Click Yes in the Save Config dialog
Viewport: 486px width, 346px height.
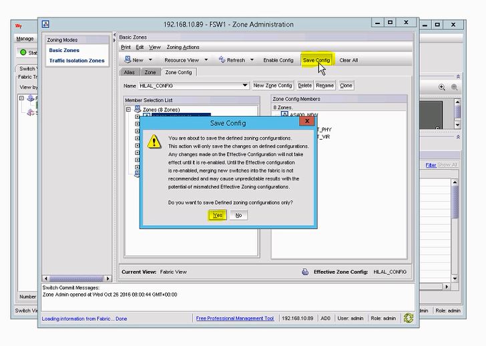point(217,215)
